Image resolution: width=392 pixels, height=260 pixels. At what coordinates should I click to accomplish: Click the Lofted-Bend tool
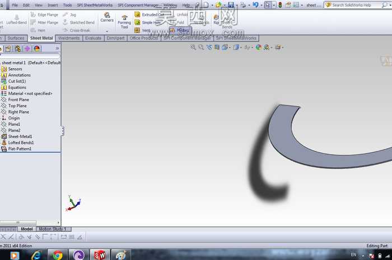pos(16,20)
